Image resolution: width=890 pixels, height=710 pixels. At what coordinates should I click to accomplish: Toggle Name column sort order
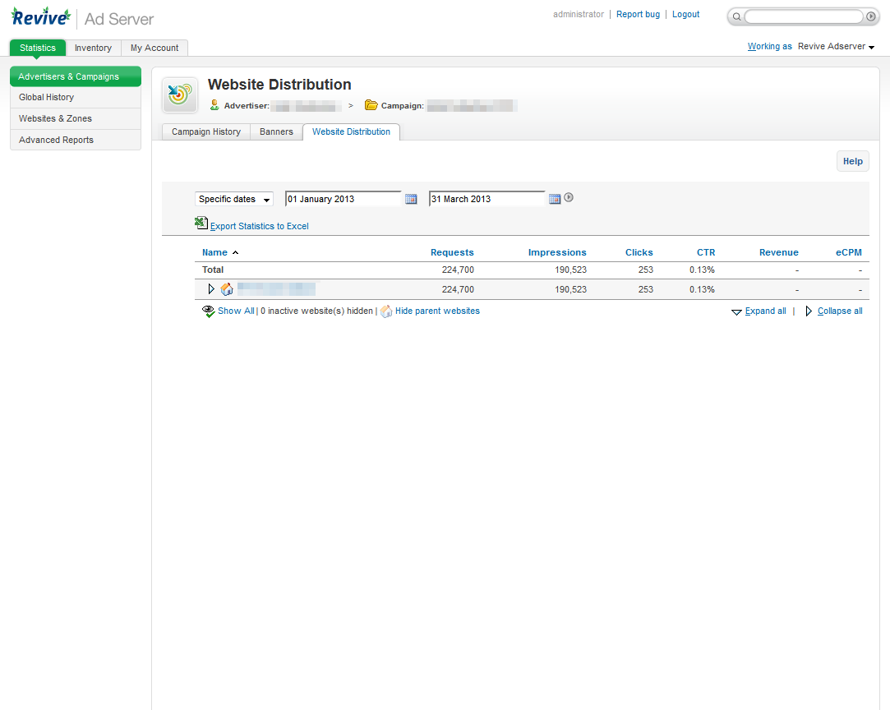click(x=214, y=252)
